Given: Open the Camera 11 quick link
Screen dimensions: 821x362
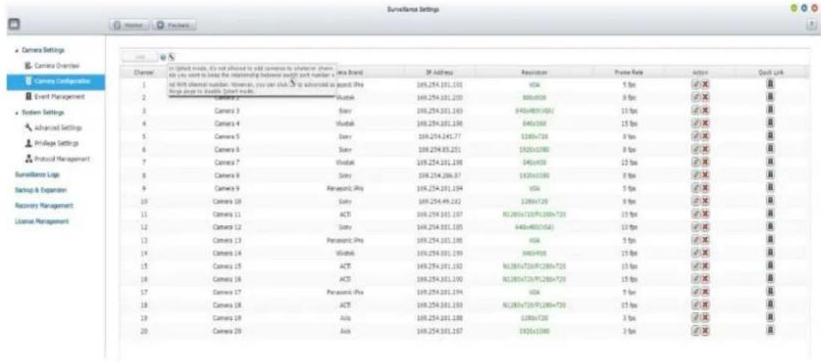Looking at the screenshot, I should (772, 215).
